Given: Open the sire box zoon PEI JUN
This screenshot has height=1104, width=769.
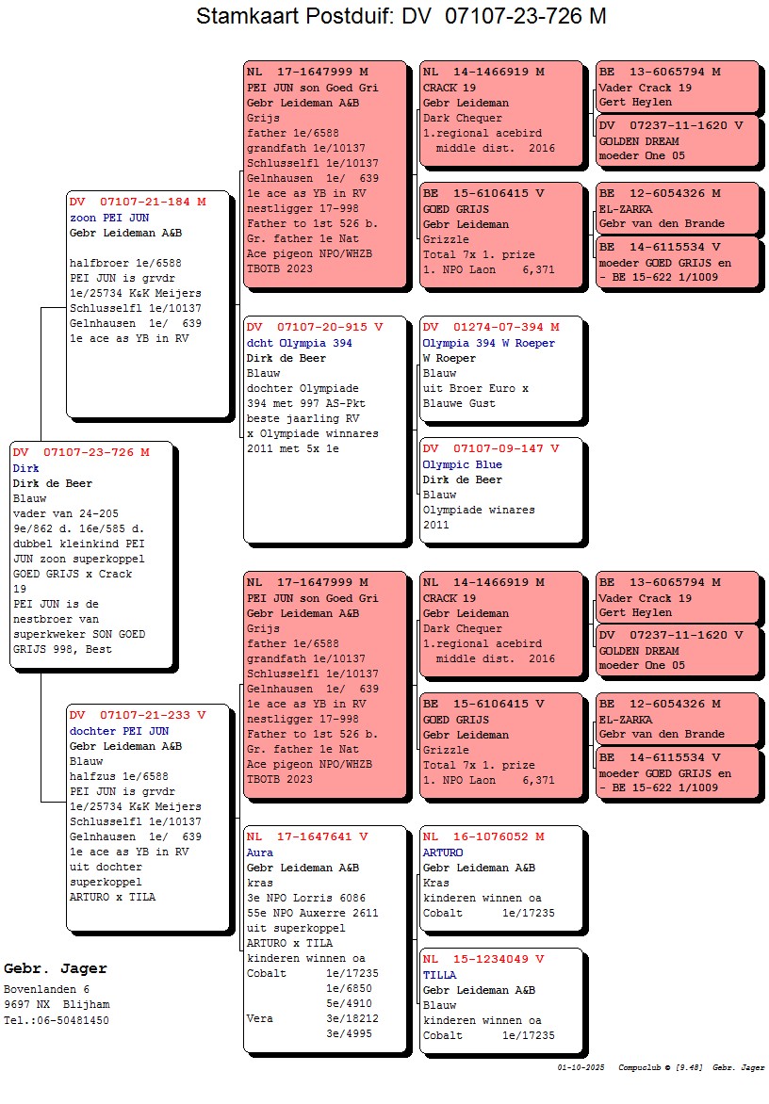Looking at the screenshot, I should pyautogui.click(x=148, y=301).
